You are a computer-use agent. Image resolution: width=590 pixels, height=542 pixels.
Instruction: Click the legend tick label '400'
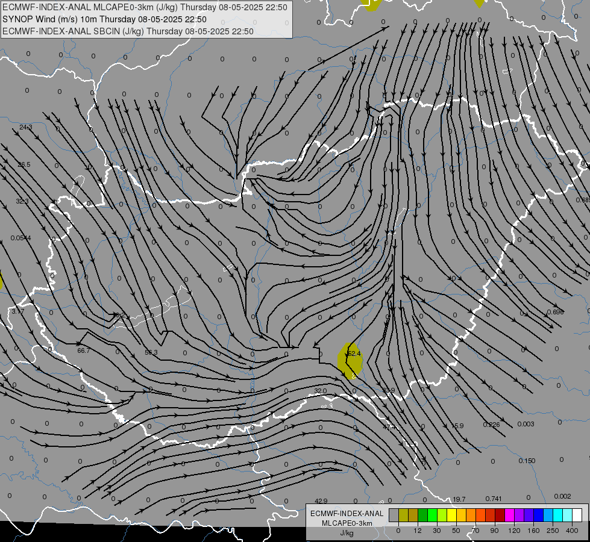(572, 531)
